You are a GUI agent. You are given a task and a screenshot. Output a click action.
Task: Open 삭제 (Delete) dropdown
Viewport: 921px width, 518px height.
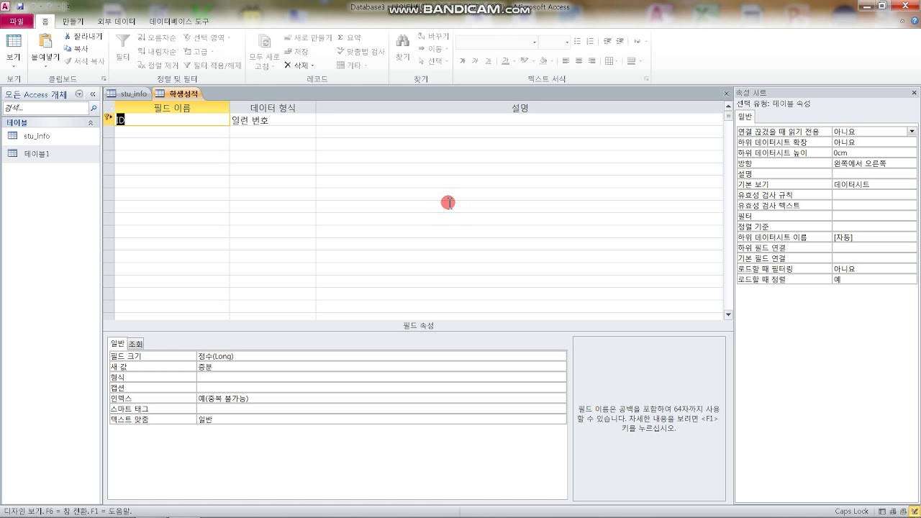299,65
